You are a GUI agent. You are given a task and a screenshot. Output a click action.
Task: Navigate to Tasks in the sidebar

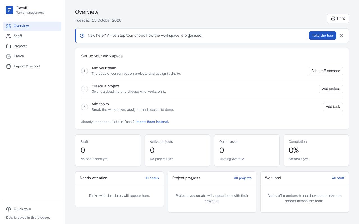[33, 57]
